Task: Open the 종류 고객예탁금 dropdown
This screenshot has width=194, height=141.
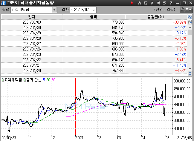Action: click(54, 10)
